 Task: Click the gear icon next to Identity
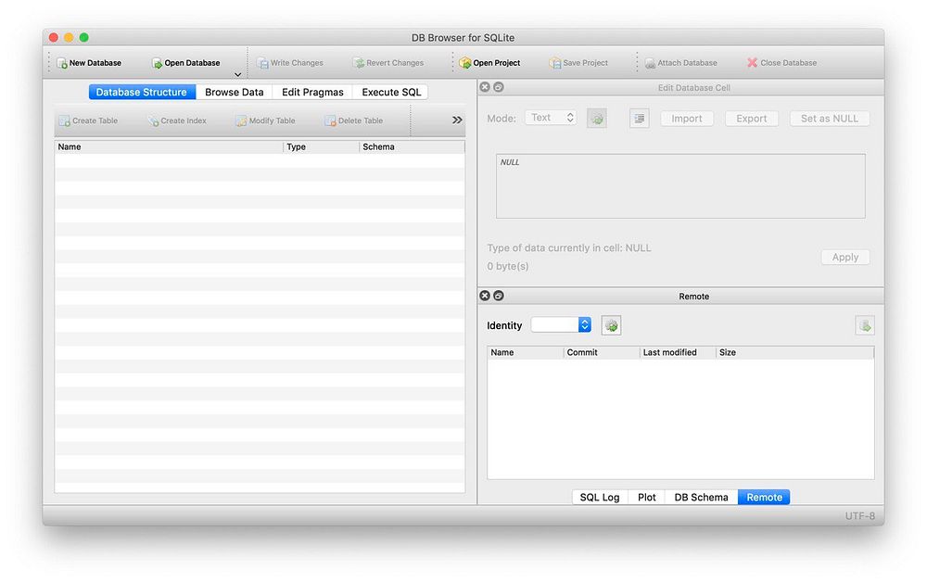[x=611, y=325]
